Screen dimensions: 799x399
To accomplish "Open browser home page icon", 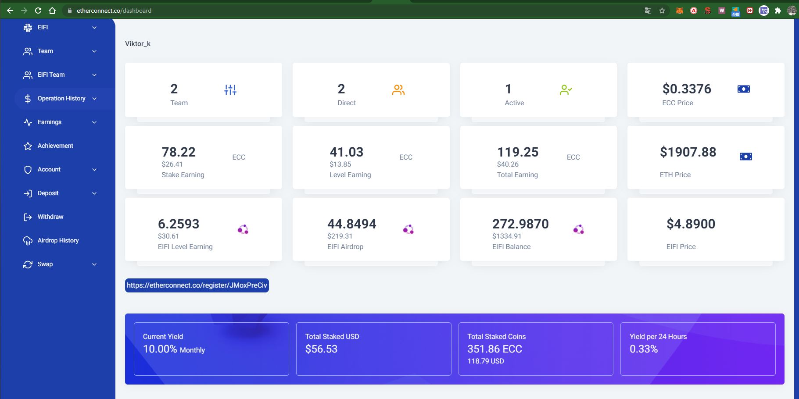I will click(52, 11).
